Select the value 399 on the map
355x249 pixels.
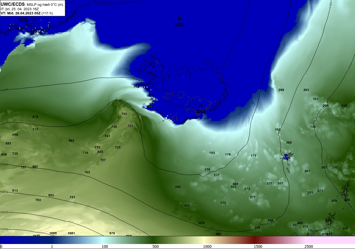click(270, 220)
